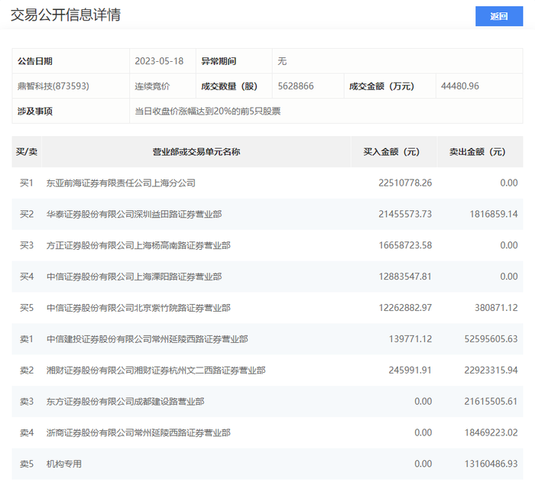Select sell amount 1816859.14

pyautogui.click(x=494, y=214)
